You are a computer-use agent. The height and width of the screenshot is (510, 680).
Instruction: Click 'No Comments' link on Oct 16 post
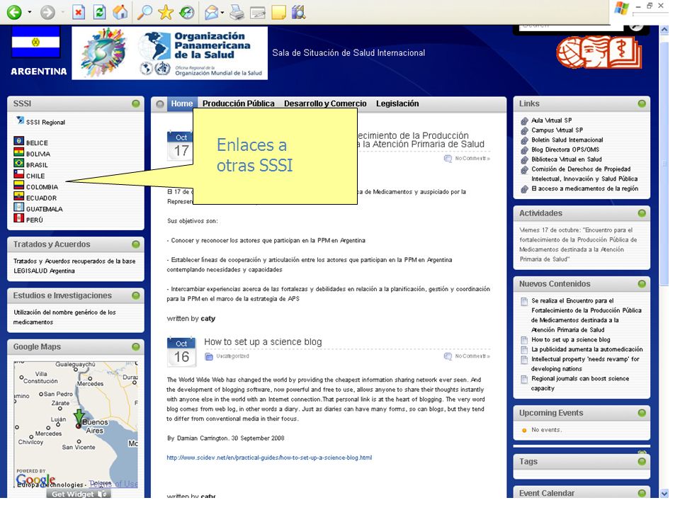(472, 356)
